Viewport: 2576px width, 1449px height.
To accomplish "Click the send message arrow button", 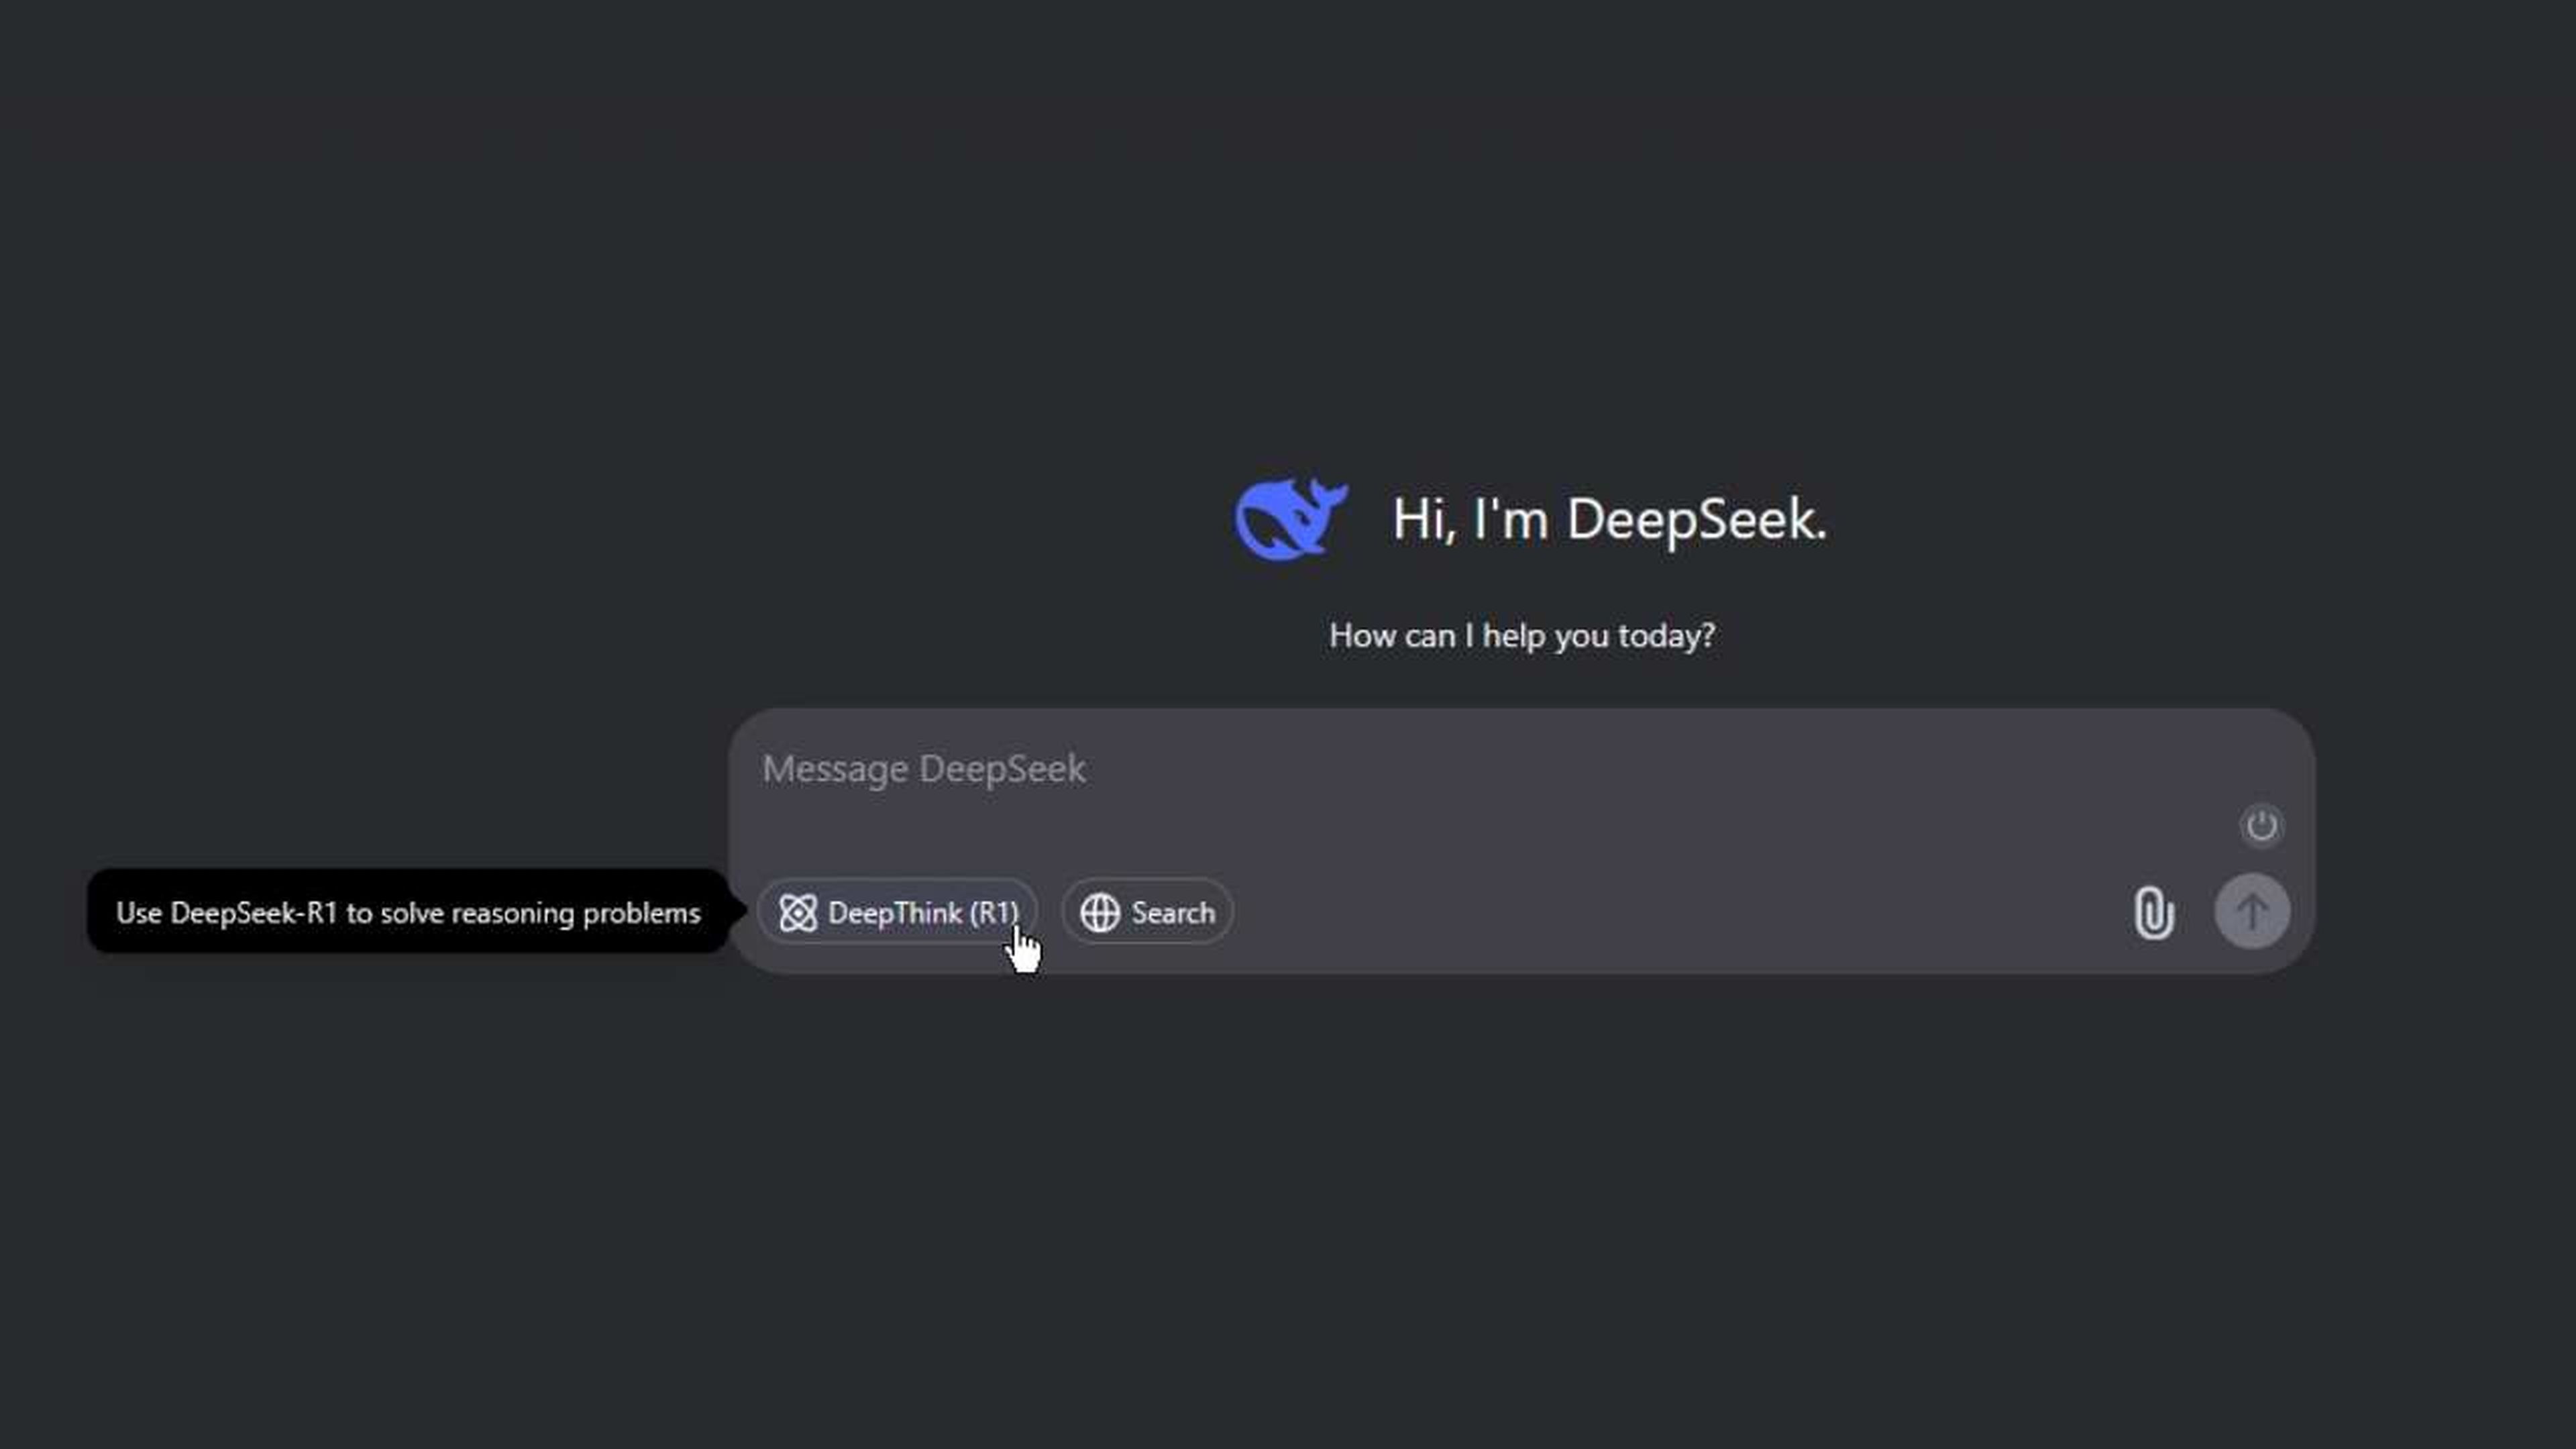I will pyautogui.click(x=2252, y=912).
